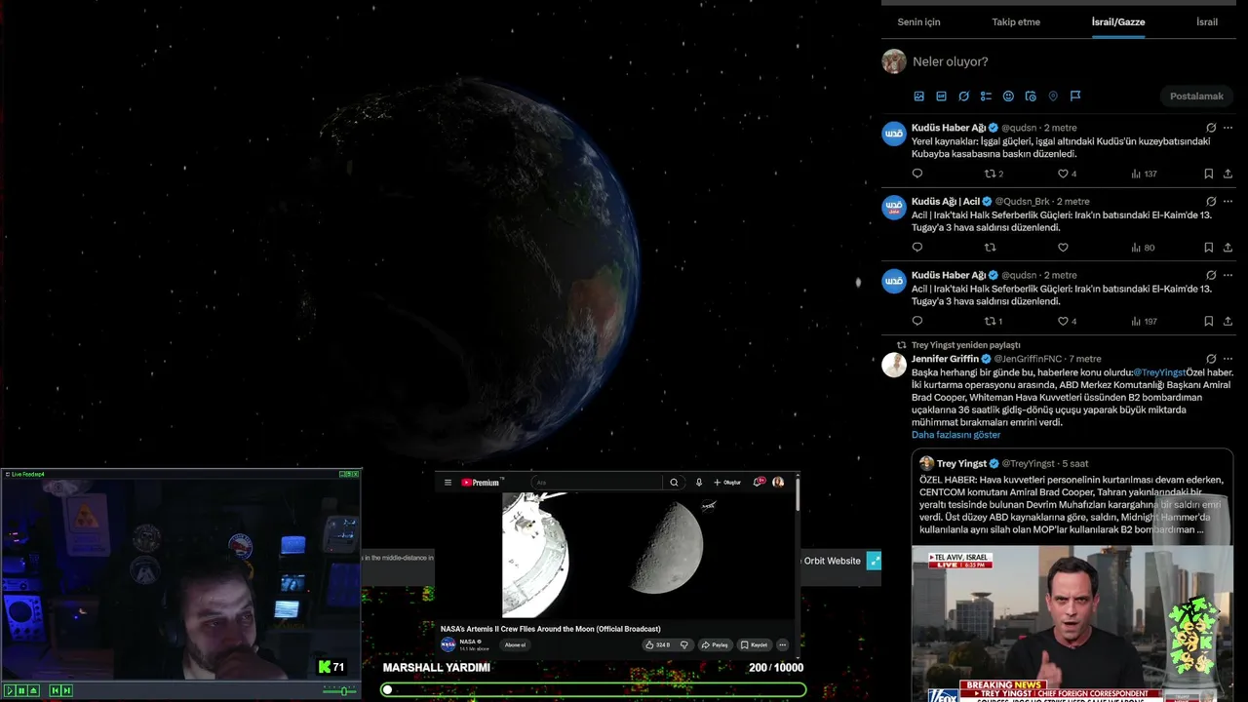This screenshot has height=702, width=1248.
Task: Switch to the Takip etme tab
Action: point(1016,21)
